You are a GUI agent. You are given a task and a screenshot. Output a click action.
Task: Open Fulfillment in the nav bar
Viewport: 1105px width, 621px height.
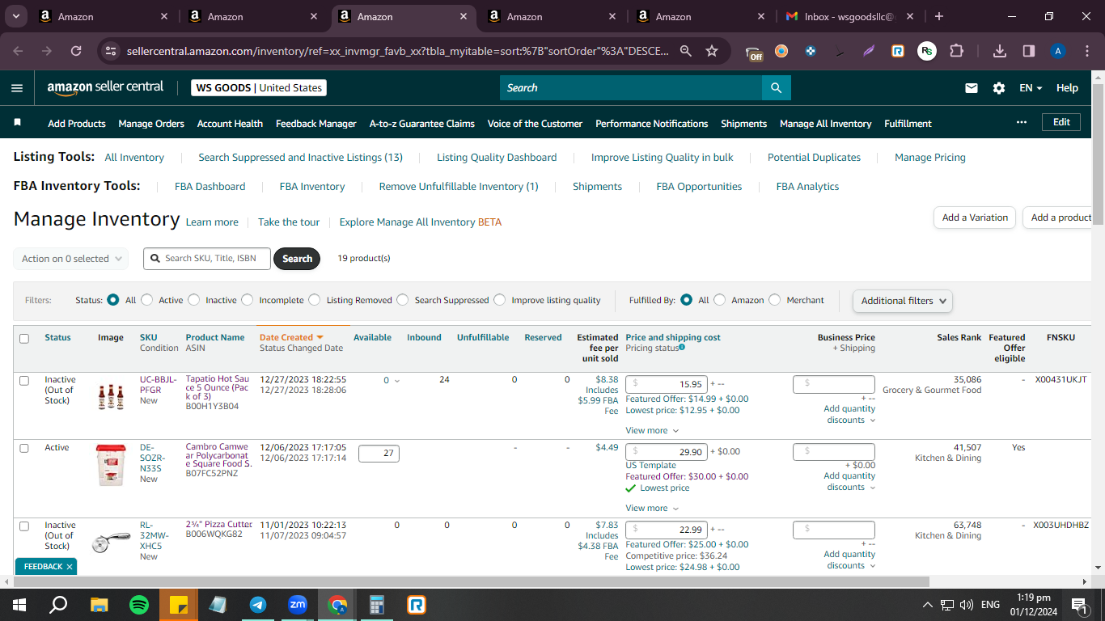click(908, 124)
